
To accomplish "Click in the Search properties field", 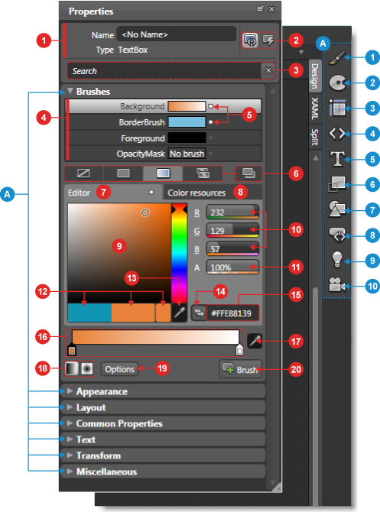I will [164, 71].
